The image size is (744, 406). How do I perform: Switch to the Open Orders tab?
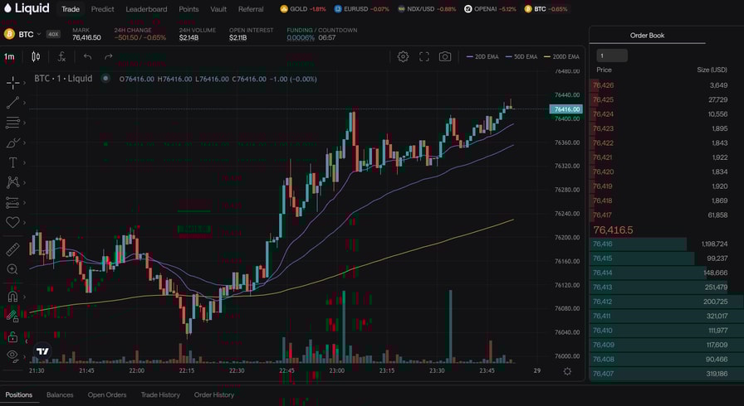click(x=107, y=395)
